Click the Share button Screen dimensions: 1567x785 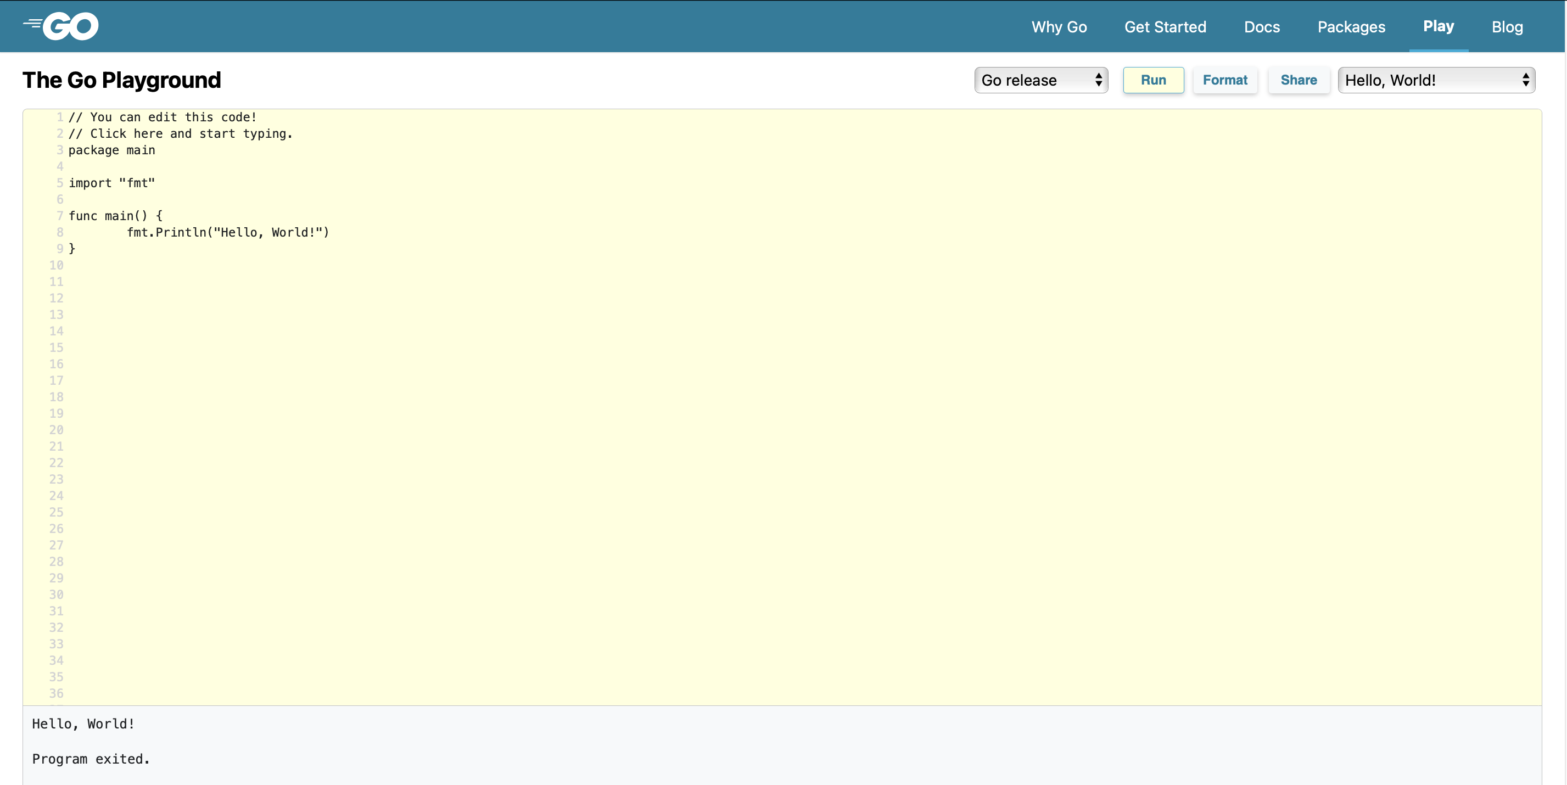(x=1298, y=80)
